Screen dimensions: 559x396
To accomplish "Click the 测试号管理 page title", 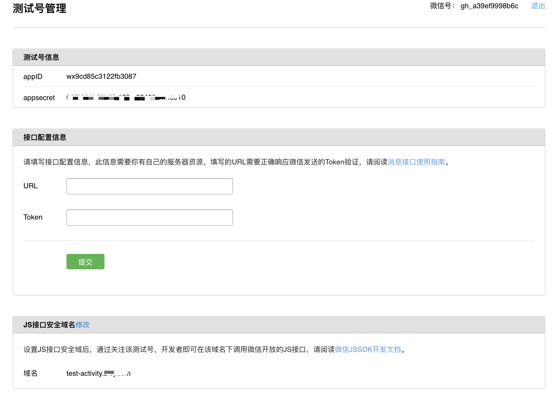I will [x=40, y=8].
